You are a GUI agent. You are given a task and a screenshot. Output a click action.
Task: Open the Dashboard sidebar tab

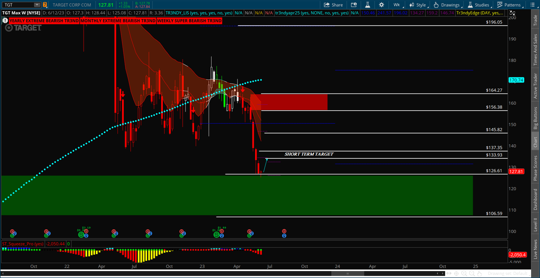click(535, 199)
